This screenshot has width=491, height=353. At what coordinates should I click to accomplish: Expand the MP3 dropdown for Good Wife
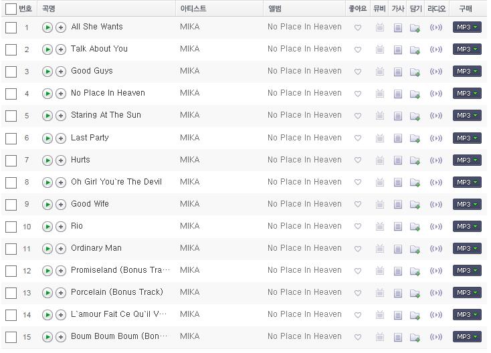(467, 205)
